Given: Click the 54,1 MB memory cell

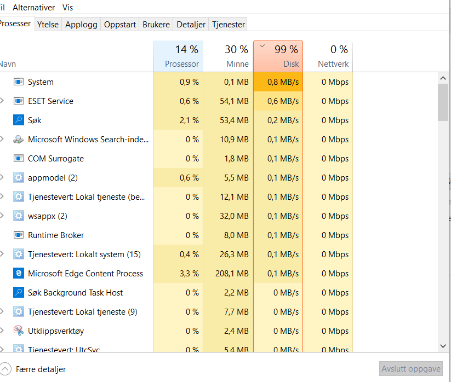Looking at the screenshot, I should coord(228,101).
